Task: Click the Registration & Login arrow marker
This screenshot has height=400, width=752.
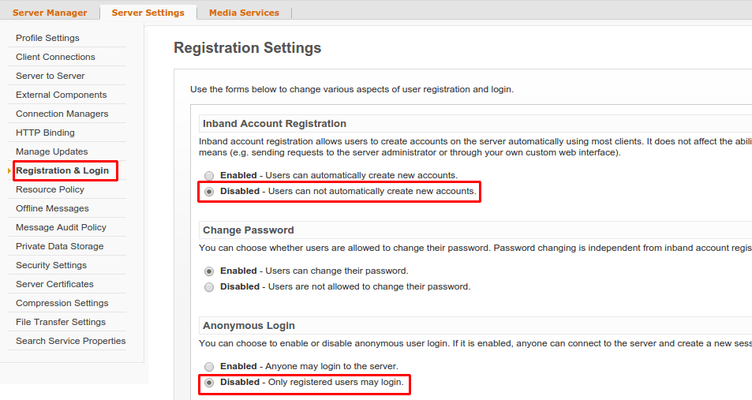Action: tap(9, 170)
